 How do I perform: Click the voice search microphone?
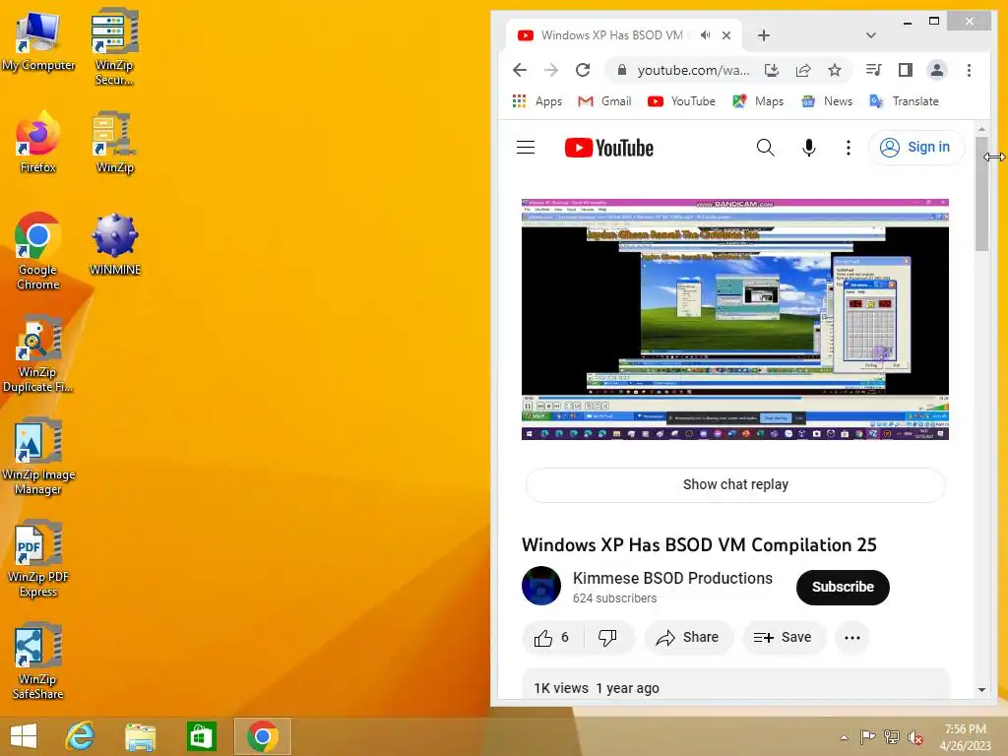809,148
